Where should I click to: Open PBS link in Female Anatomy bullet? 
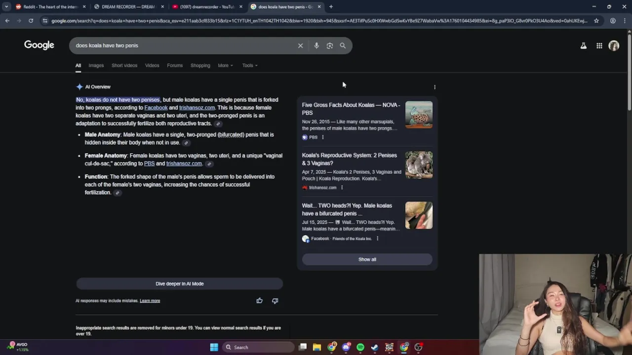click(149, 164)
